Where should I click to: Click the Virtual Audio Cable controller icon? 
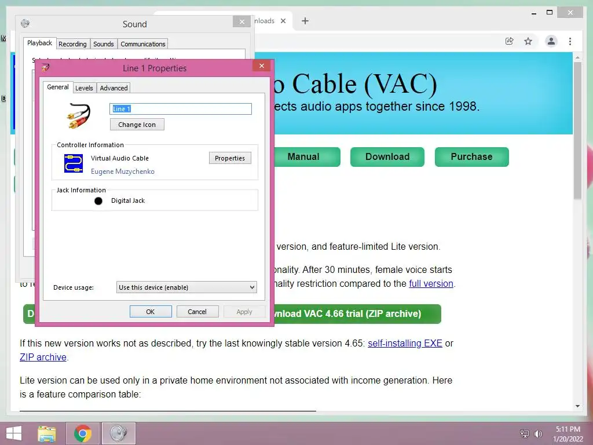74,163
